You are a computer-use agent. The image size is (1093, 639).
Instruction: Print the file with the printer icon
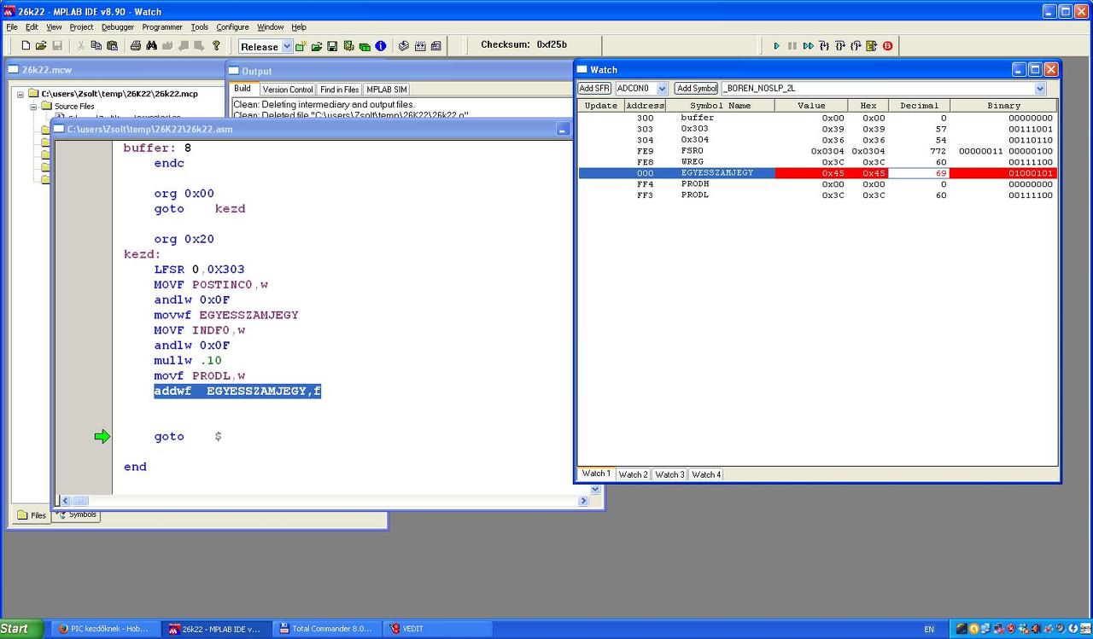click(136, 46)
